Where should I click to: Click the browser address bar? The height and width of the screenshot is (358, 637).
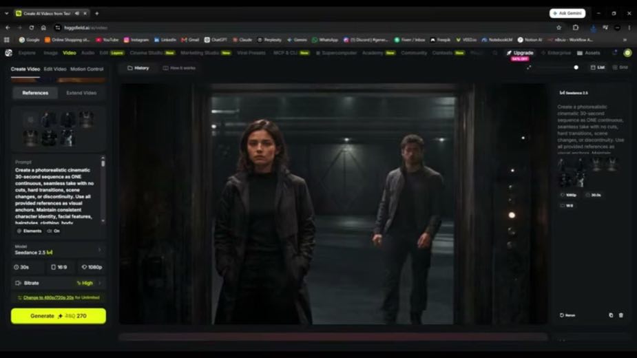pos(304,28)
